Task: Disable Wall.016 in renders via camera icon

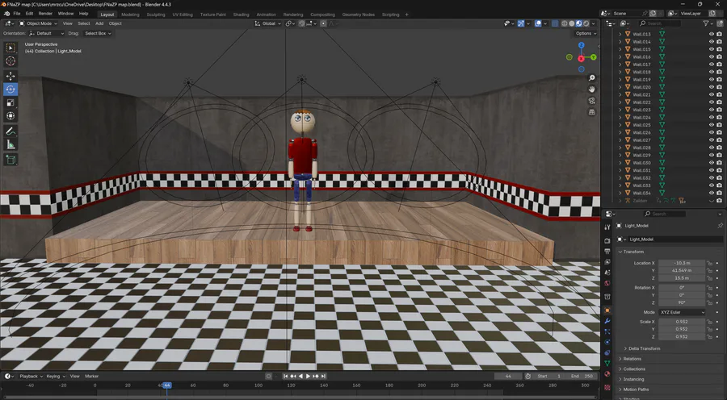Action: 719,56
